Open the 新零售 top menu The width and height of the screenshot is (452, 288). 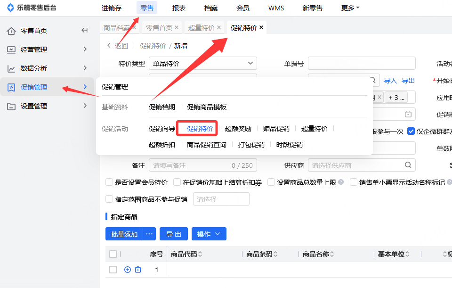tap(313, 8)
